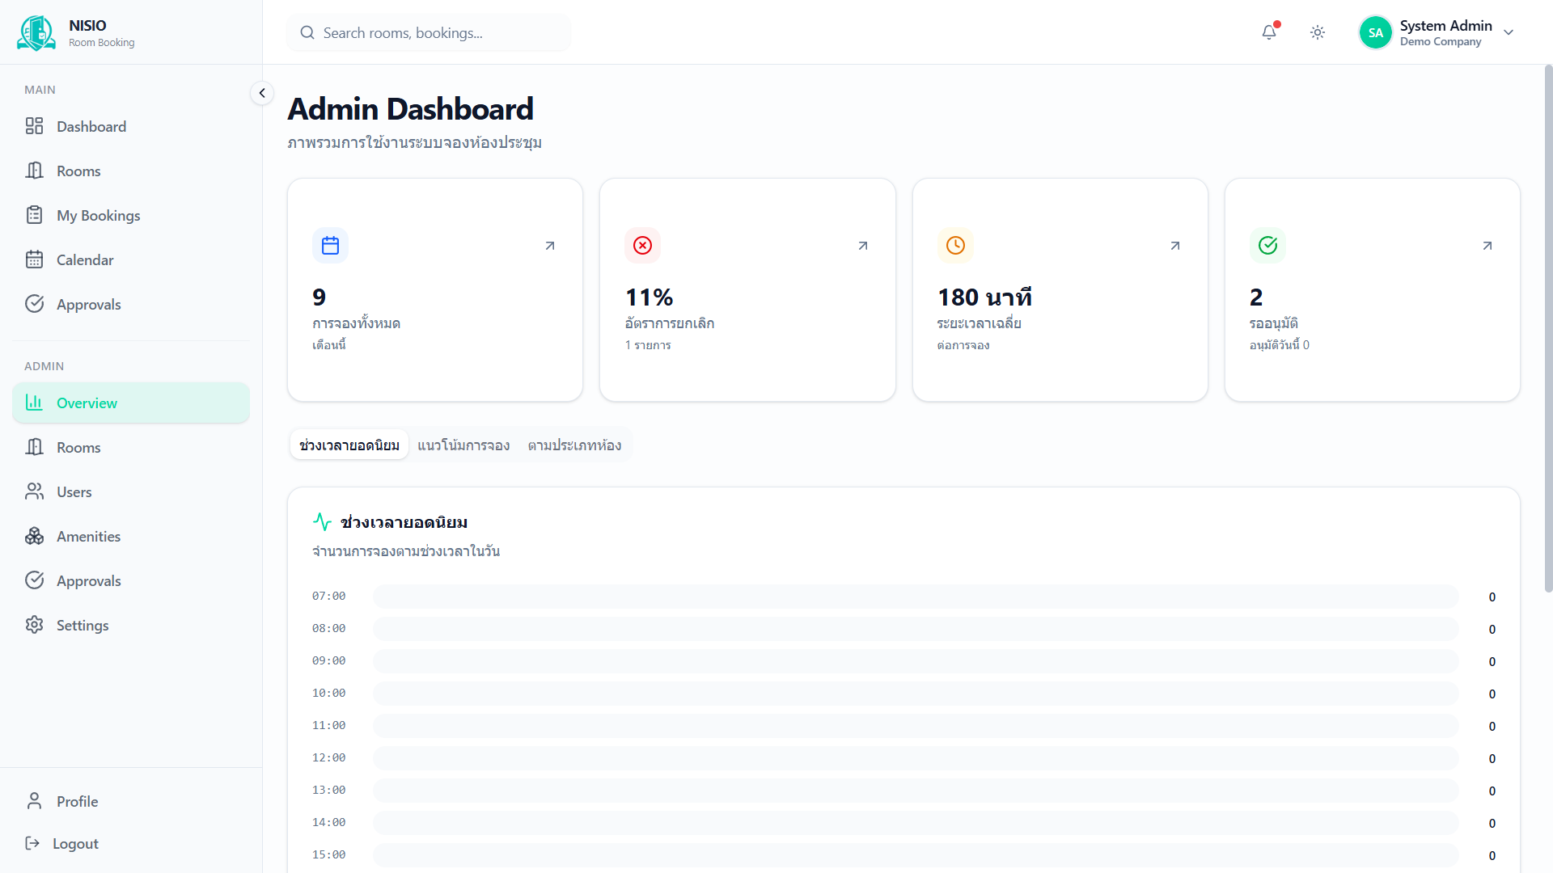Click the search rooms and bookings field

429,33
